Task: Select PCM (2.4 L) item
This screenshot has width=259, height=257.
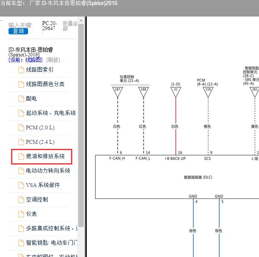Action: [x=40, y=142]
